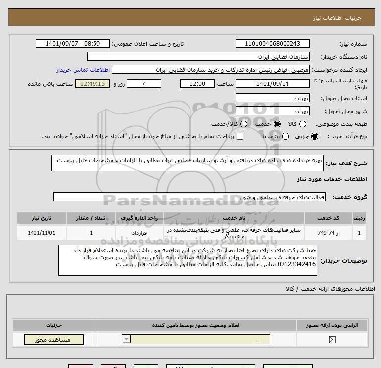Select the خدمت radio button
This screenshot has height=368, width=381.
pyautogui.click(x=277, y=124)
